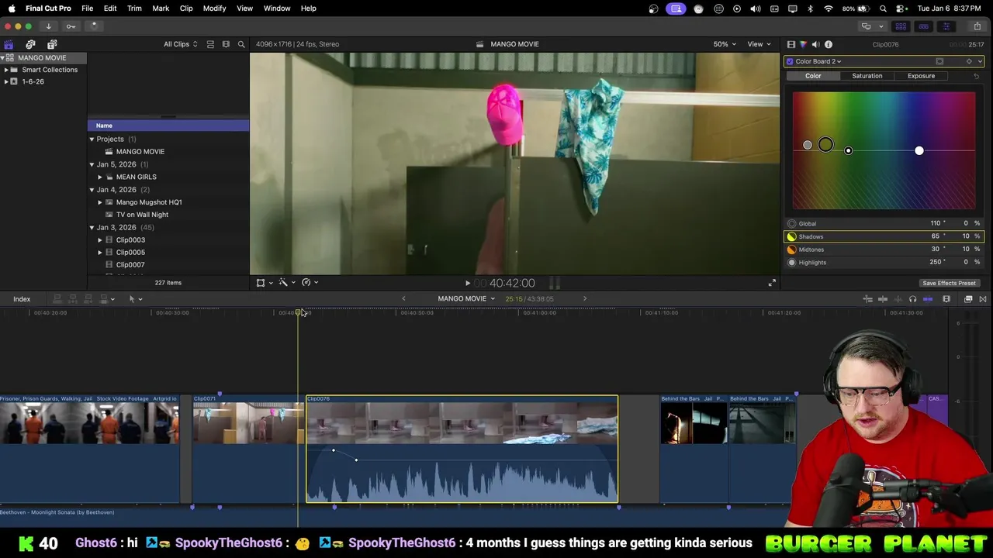Screen dimensions: 993x558
Task: Click the Share export button
Action: 977,26
